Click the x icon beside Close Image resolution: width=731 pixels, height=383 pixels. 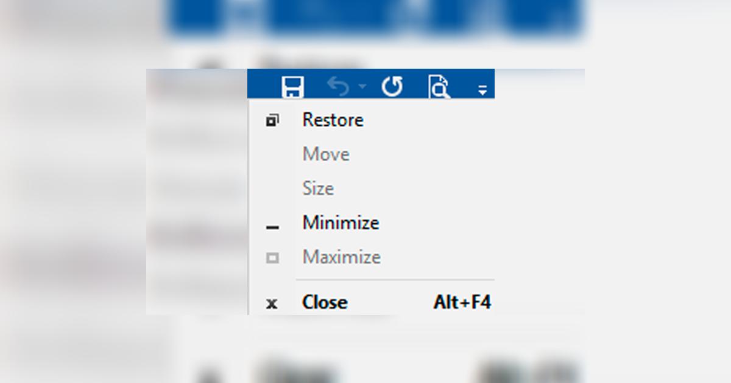click(x=272, y=303)
